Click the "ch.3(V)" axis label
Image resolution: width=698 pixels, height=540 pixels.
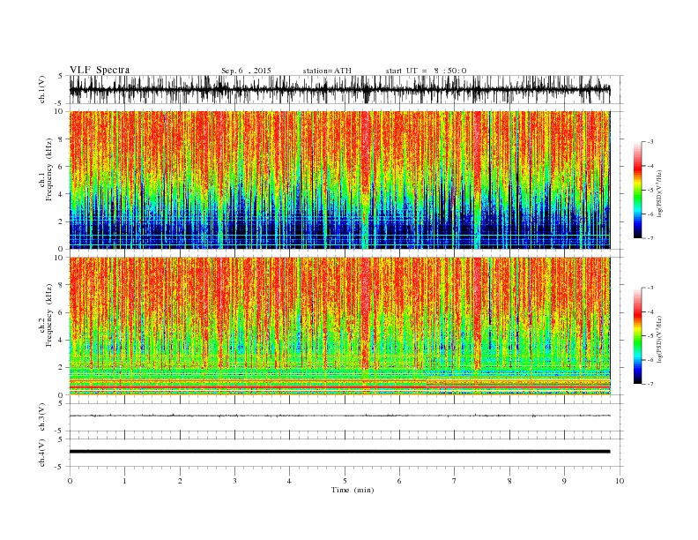[42, 417]
